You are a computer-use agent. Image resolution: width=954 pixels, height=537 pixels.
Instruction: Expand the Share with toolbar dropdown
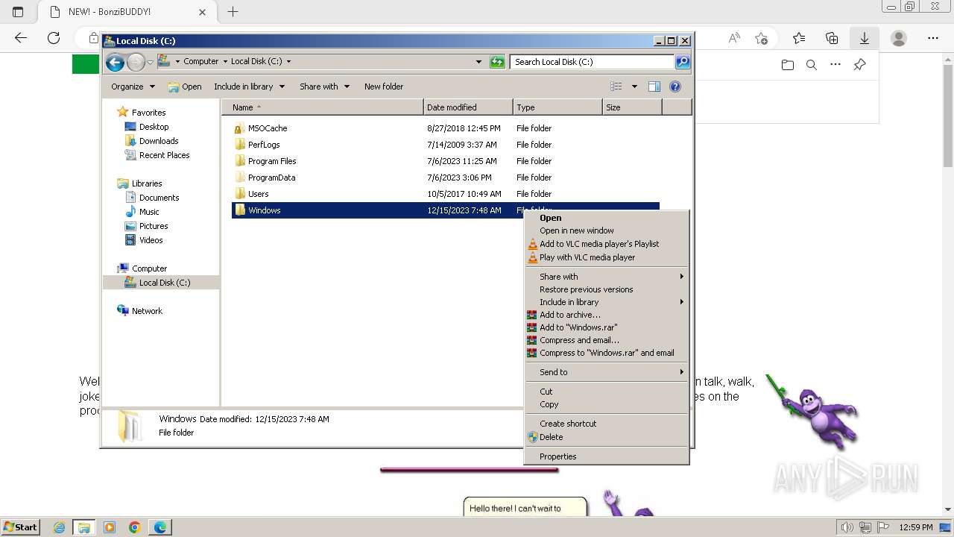coord(324,87)
